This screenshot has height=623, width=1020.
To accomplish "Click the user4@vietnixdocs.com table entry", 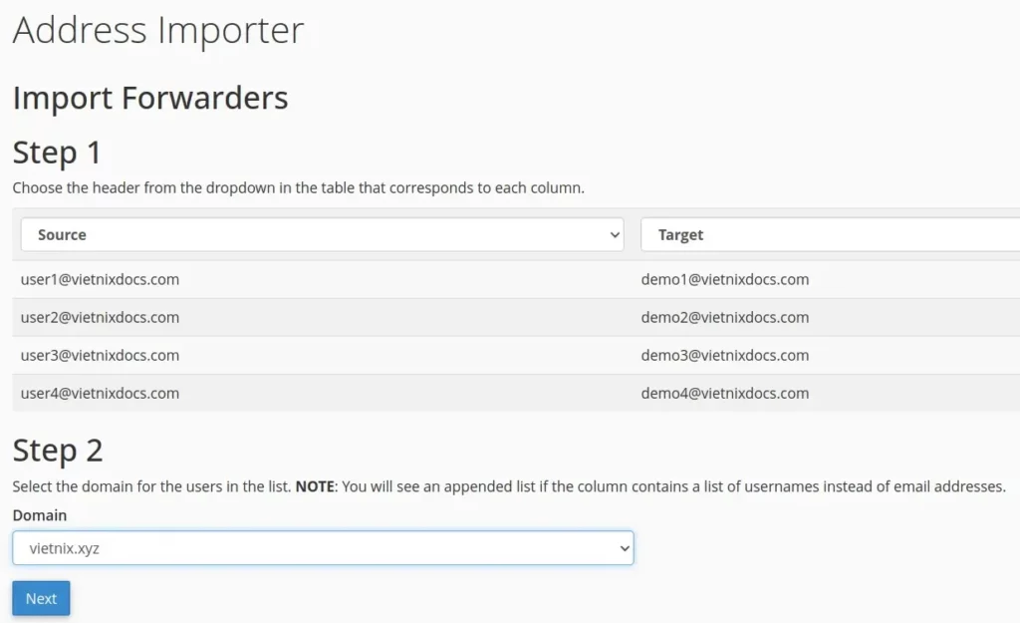I will tap(100, 393).
